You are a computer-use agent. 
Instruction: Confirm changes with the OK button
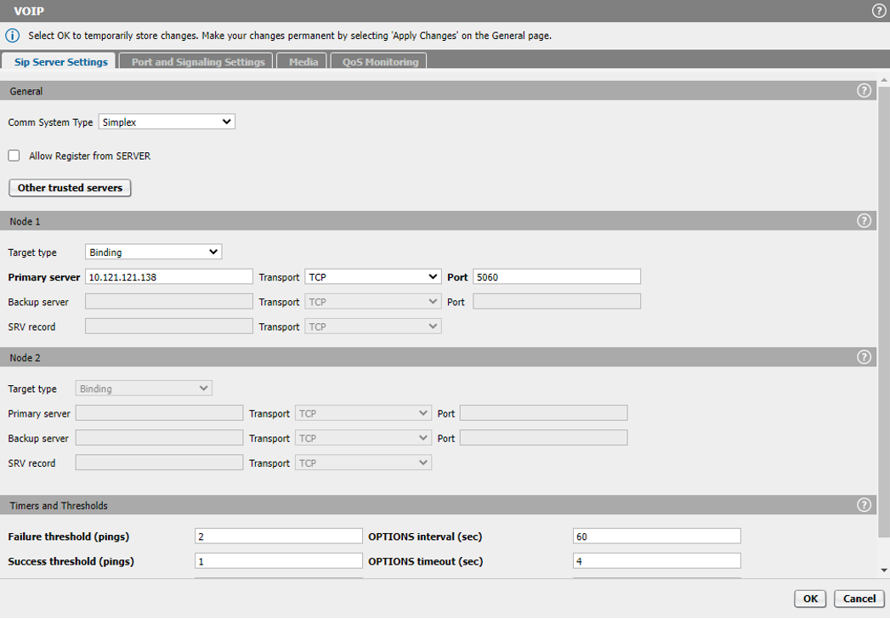click(x=810, y=599)
